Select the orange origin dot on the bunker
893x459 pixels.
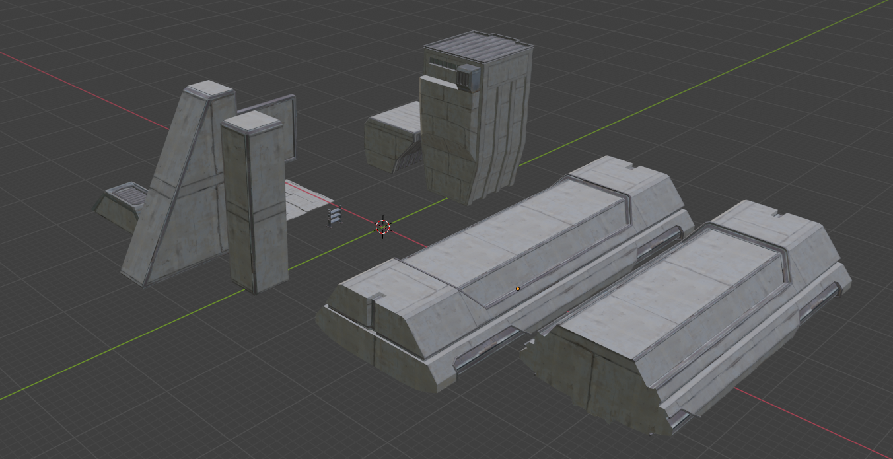click(518, 289)
